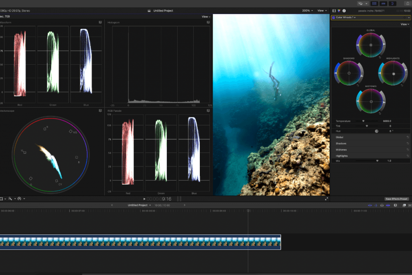Click the keyframe diamond for Color Wheels 1
The height and width of the screenshot is (275, 412).
(405, 18)
